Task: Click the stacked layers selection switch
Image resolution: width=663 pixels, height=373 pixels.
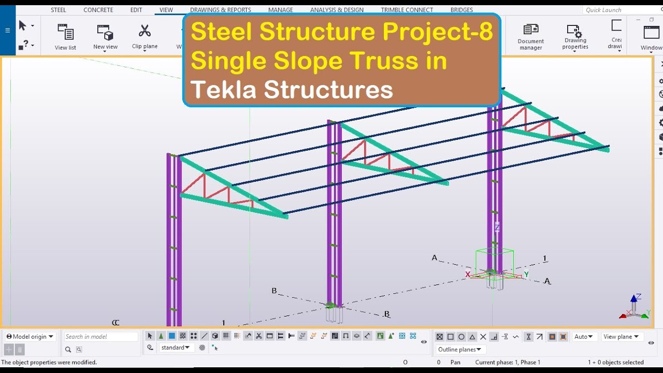Action: (x=357, y=336)
